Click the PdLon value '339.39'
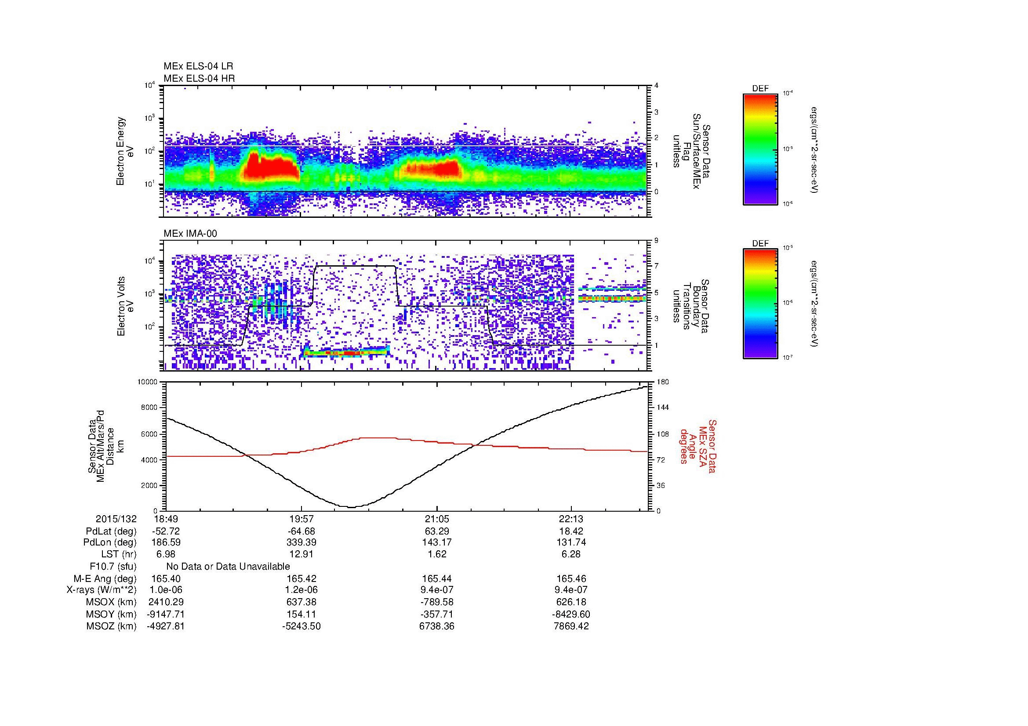Screen dimensions: 1028x726 (x=301, y=542)
